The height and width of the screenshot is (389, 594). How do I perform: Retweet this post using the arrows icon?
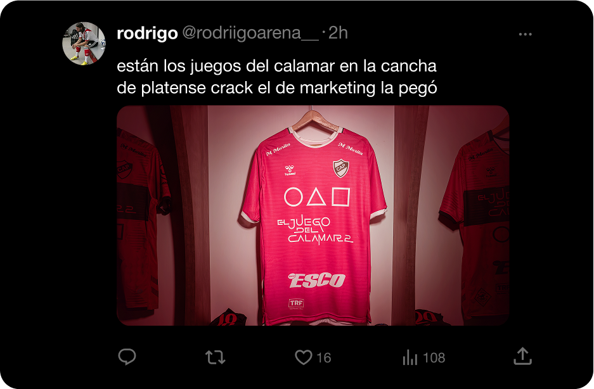[215, 357]
